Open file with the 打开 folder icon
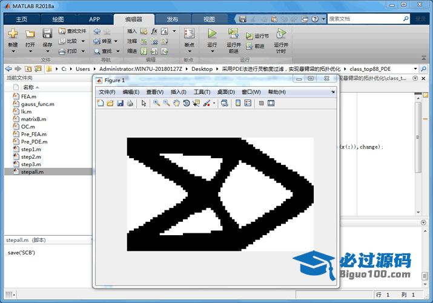 (30, 34)
